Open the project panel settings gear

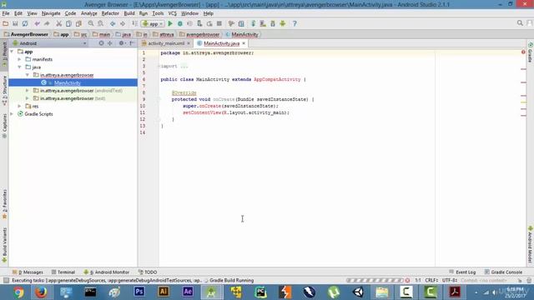click(122, 43)
